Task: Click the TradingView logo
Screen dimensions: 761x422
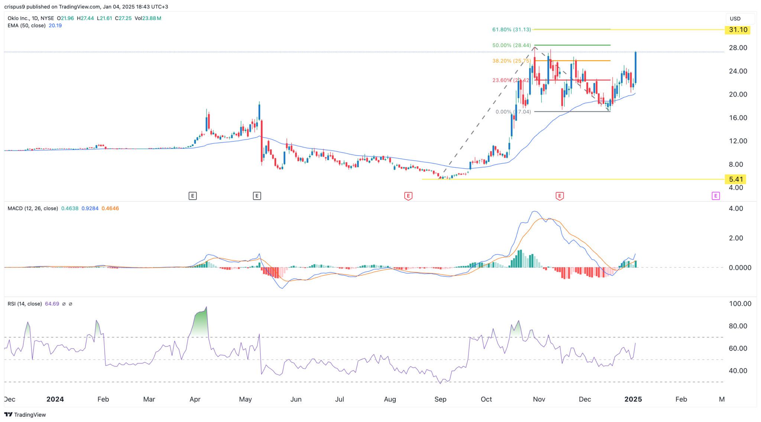Action: (25, 415)
